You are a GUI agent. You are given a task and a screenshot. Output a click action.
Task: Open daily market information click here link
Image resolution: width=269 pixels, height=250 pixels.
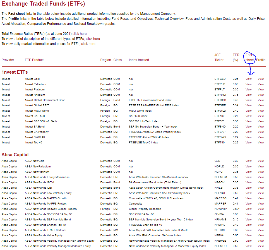click(x=88, y=44)
